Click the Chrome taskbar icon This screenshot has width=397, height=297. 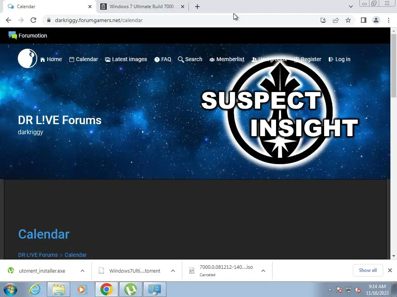pos(106,289)
